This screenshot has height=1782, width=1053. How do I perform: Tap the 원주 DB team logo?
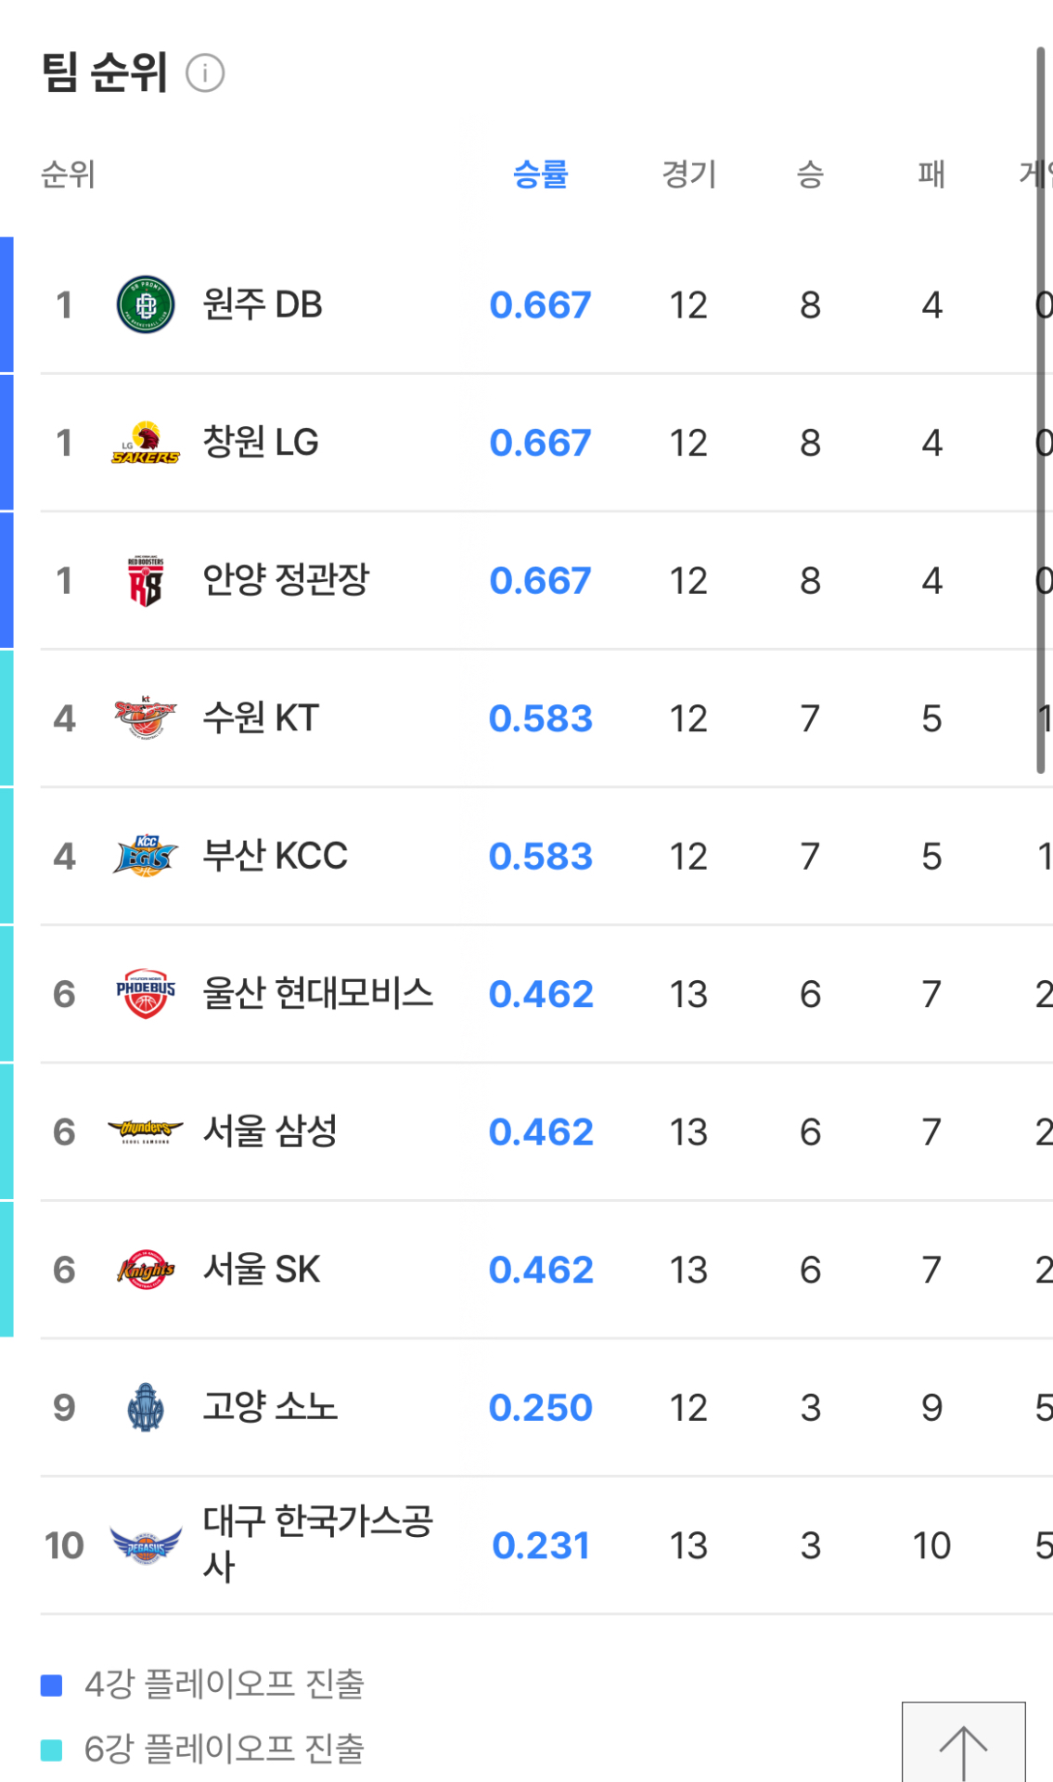[146, 305]
